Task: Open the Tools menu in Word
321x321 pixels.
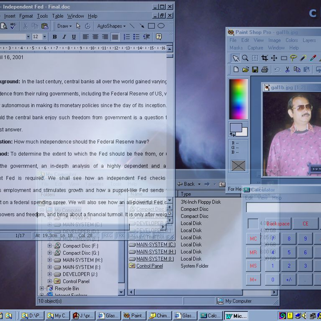Action: pyautogui.click(x=42, y=16)
